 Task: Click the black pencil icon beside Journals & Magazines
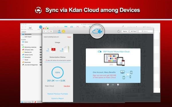[23, 65]
